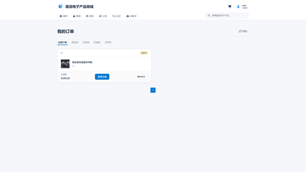Viewport: 306px width, 172px height.
Task: Click the order number #1 label
Action: click(x=62, y=53)
